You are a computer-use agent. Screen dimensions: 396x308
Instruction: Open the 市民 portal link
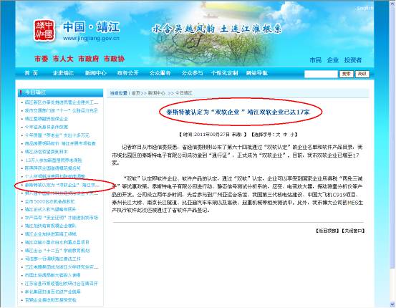click(x=315, y=60)
